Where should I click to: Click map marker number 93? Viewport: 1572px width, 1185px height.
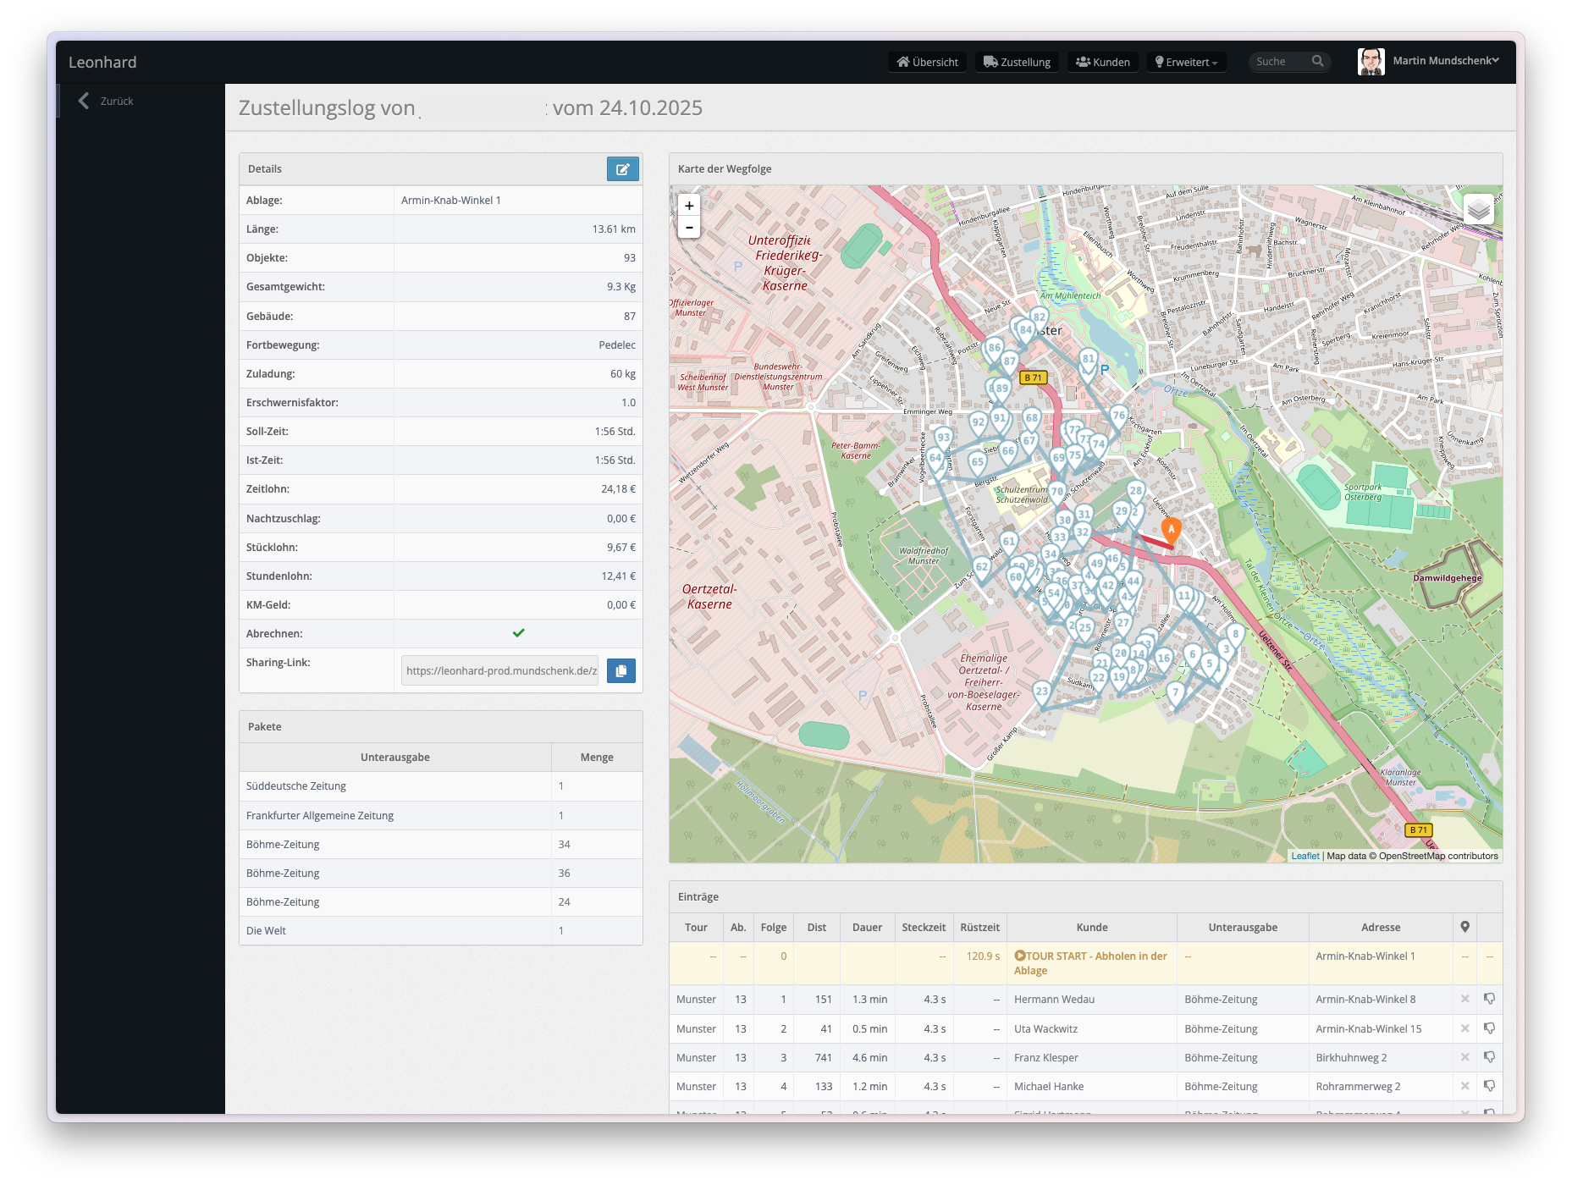coord(943,438)
